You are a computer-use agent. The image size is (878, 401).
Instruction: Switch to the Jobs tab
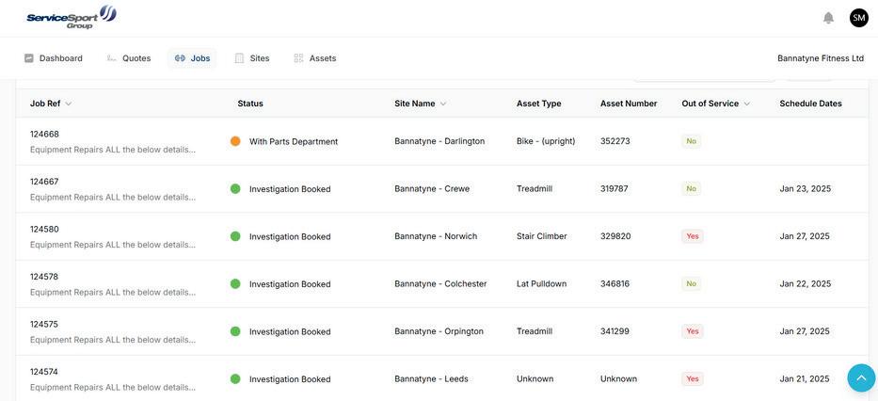[x=192, y=58]
